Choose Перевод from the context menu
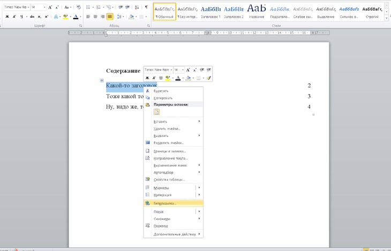The height and width of the screenshot is (251, 391). click(x=174, y=226)
